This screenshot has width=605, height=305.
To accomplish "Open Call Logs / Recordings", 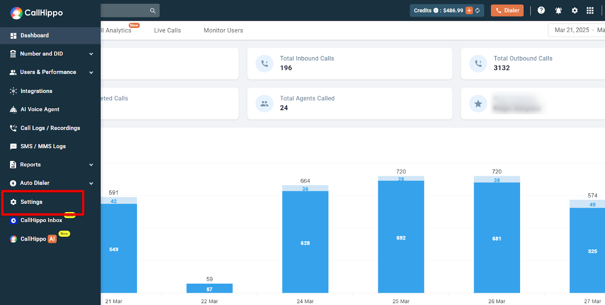I will 50,128.
